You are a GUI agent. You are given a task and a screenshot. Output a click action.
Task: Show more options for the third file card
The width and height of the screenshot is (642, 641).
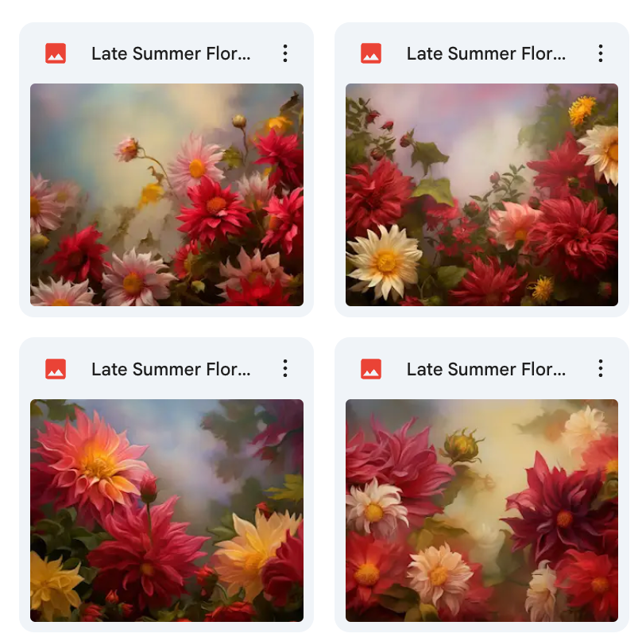point(285,369)
